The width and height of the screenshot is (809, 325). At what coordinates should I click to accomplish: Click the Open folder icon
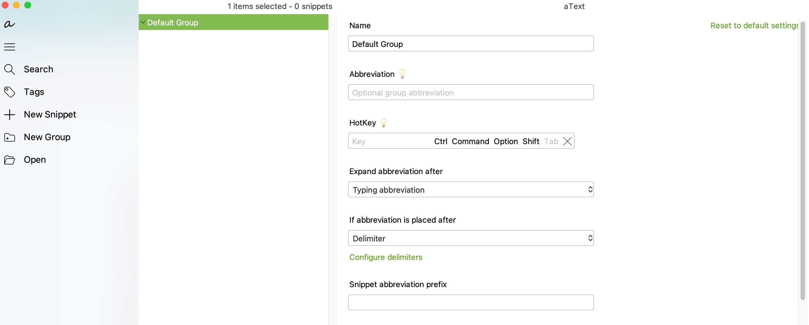tap(9, 160)
